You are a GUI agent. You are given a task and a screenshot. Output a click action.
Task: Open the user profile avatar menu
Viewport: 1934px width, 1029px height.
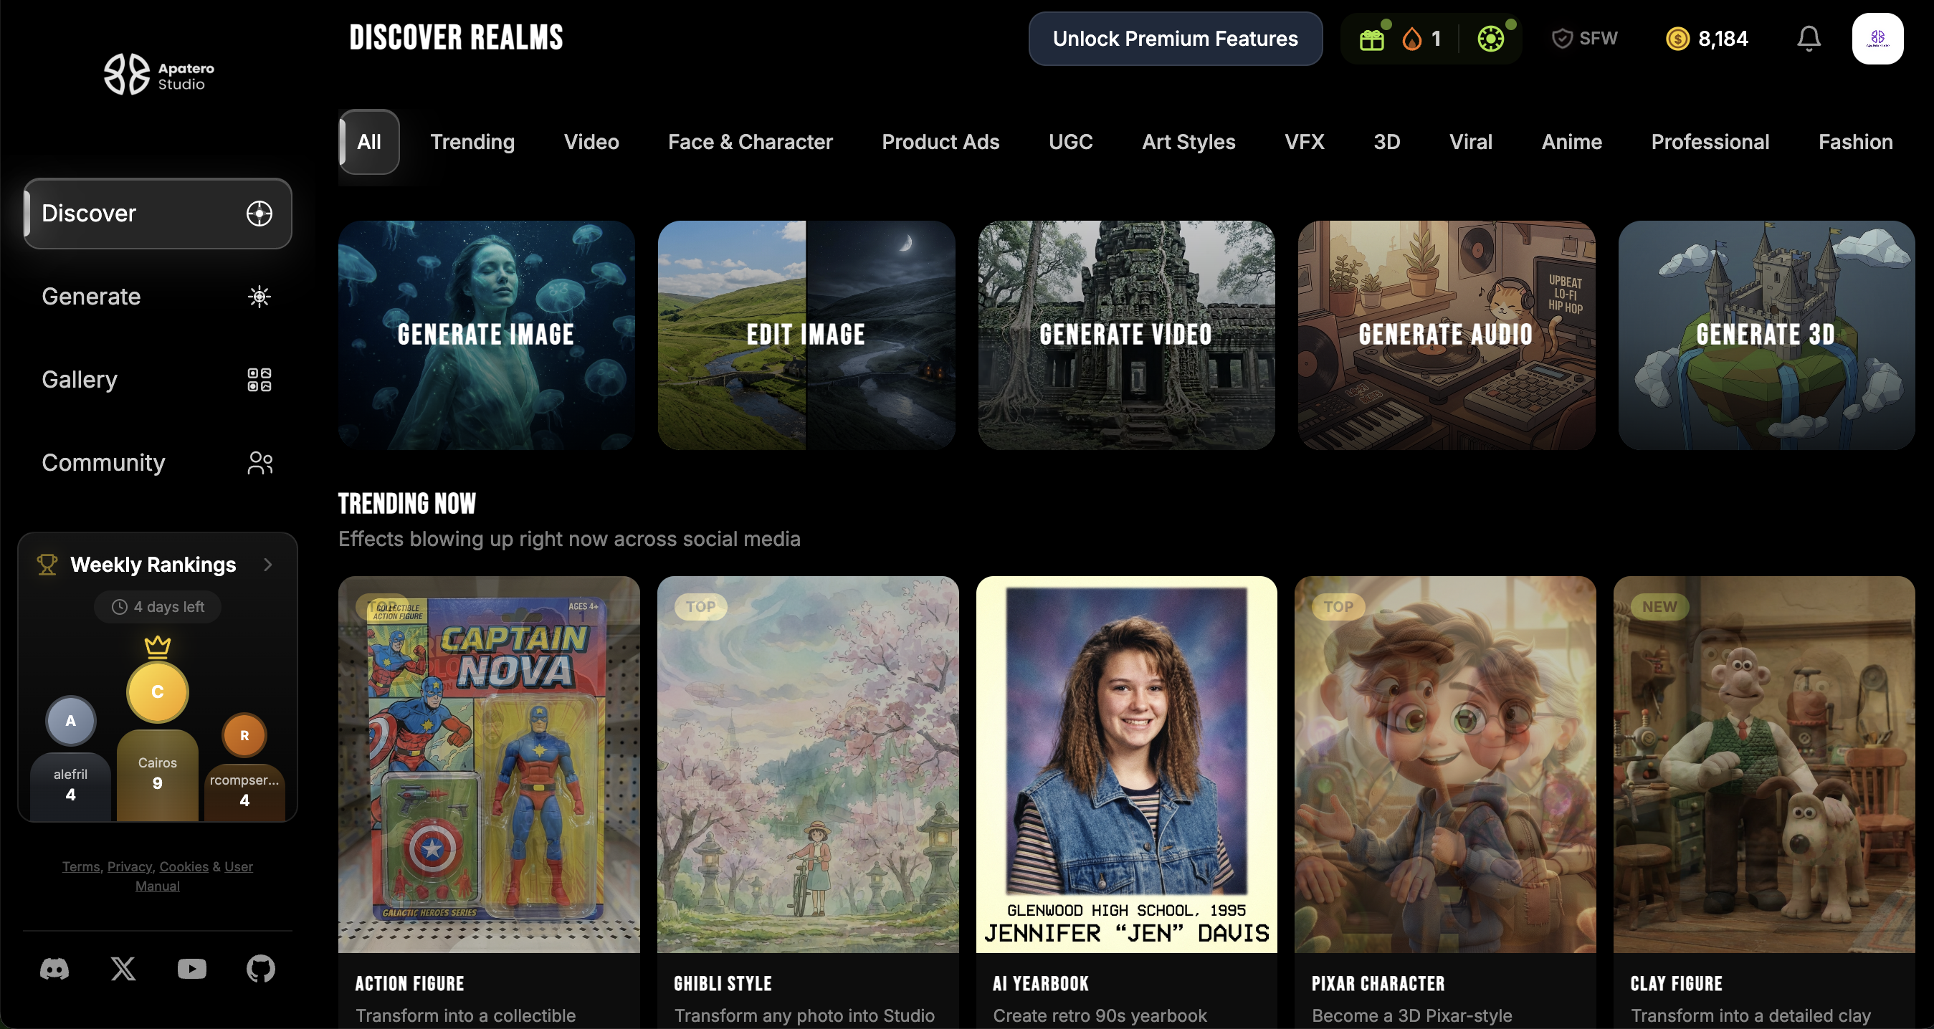coord(1876,38)
